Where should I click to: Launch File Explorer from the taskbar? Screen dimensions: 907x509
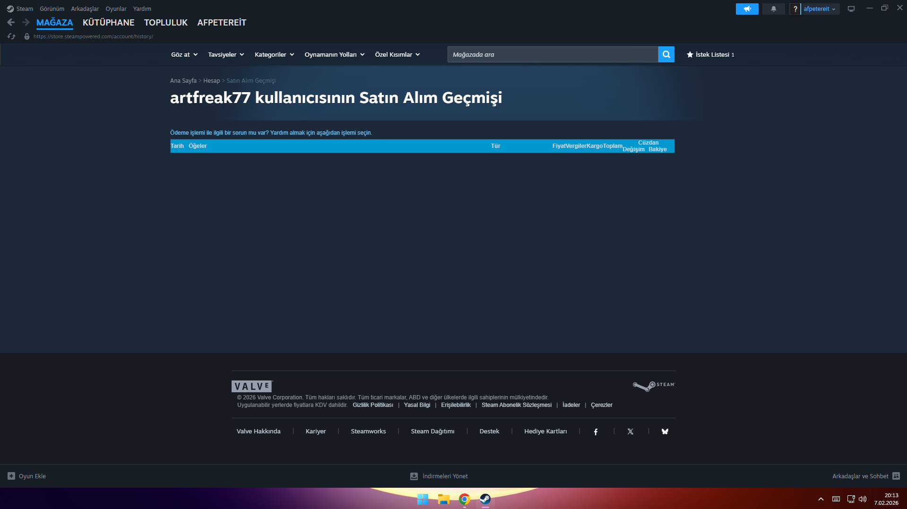(443, 499)
